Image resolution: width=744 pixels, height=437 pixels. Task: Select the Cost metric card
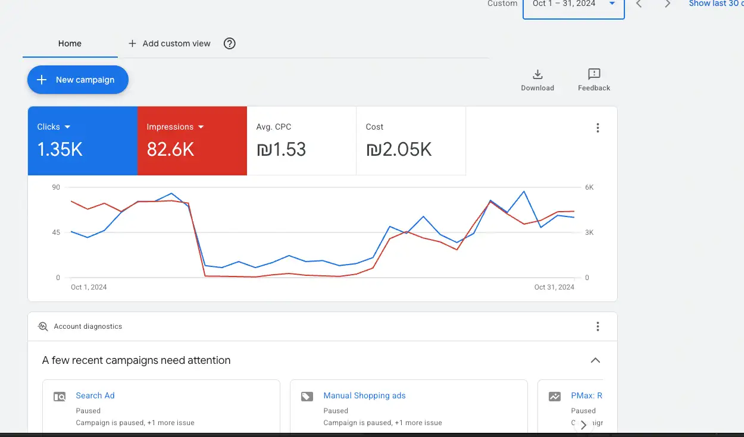coord(411,141)
